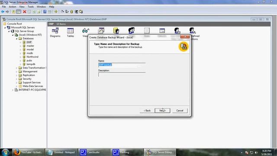Collapse the SQL Server Group node
Viewport: 277px width, 156px height.
(9, 31)
